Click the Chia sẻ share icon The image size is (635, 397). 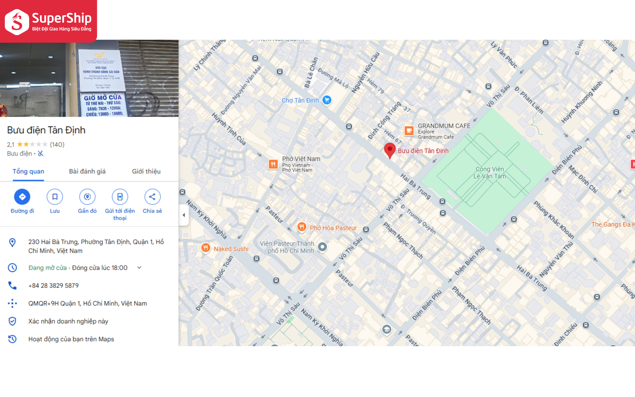(152, 197)
